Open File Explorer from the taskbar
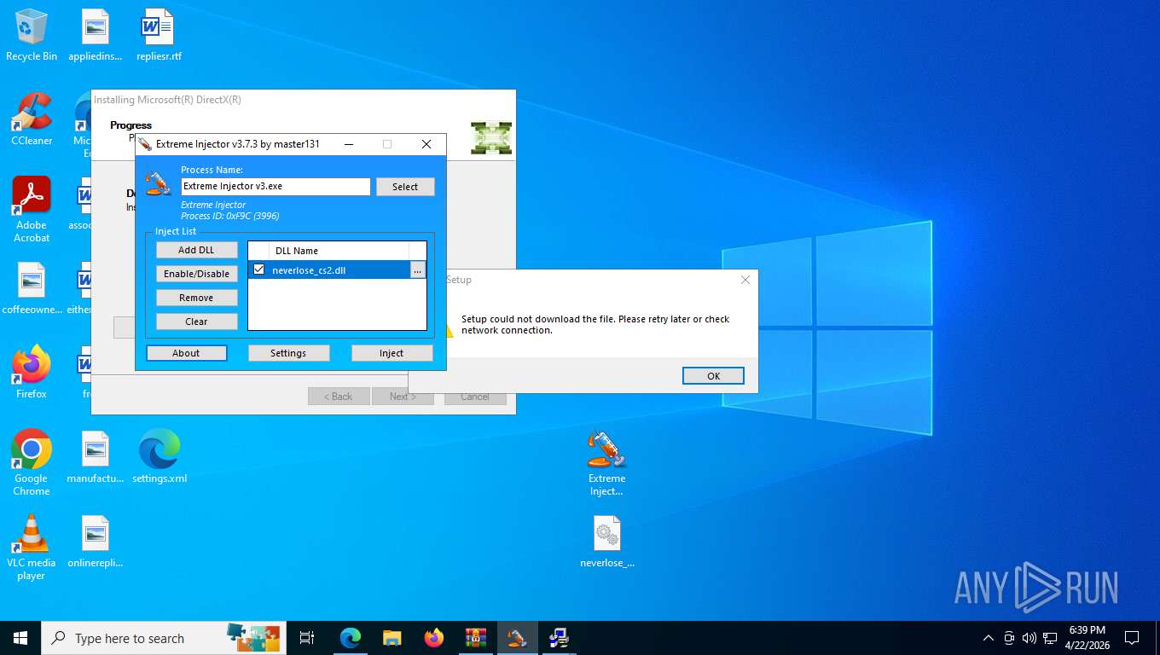Screen dimensions: 1160x655 391,638
